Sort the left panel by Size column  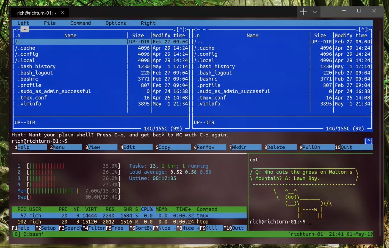click(138, 36)
